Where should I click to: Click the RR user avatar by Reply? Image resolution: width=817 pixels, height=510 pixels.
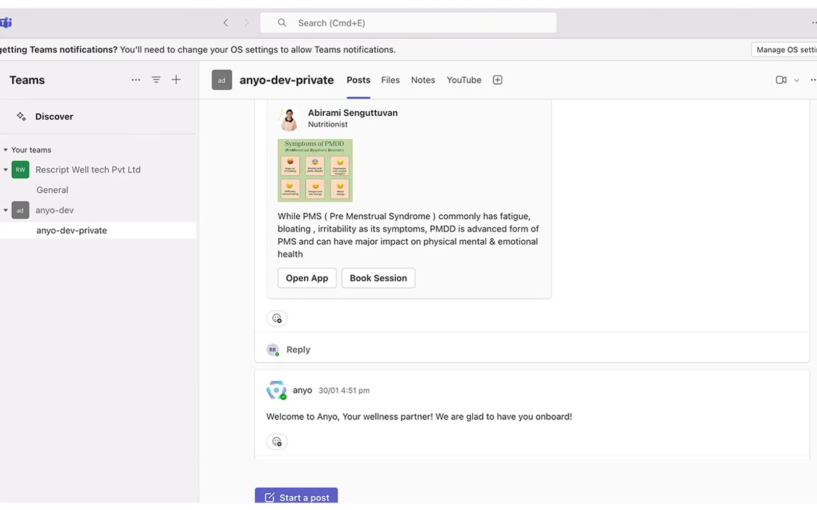(273, 350)
